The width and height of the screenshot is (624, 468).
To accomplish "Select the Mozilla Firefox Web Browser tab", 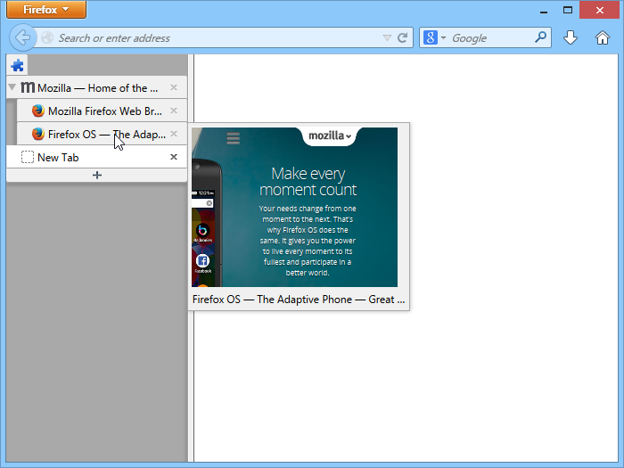I will (104, 111).
